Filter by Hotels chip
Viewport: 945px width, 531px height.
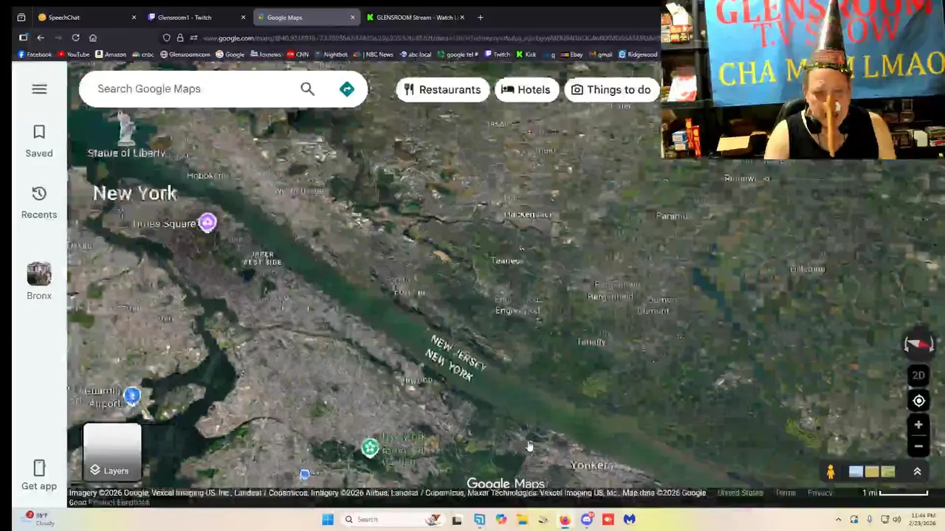point(526,90)
